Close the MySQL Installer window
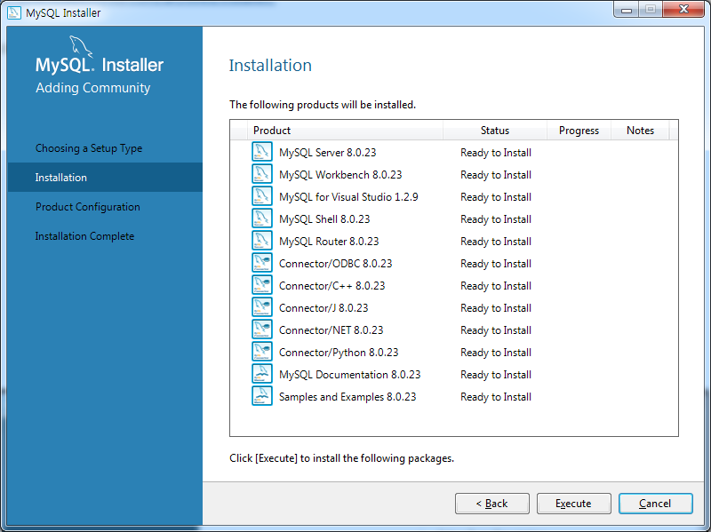711x532 pixels. click(x=683, y=9)
